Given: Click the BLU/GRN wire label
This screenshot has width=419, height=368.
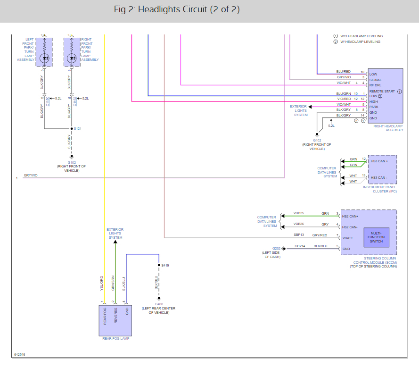Looking at the screenshot, I should tap(344, 94).
